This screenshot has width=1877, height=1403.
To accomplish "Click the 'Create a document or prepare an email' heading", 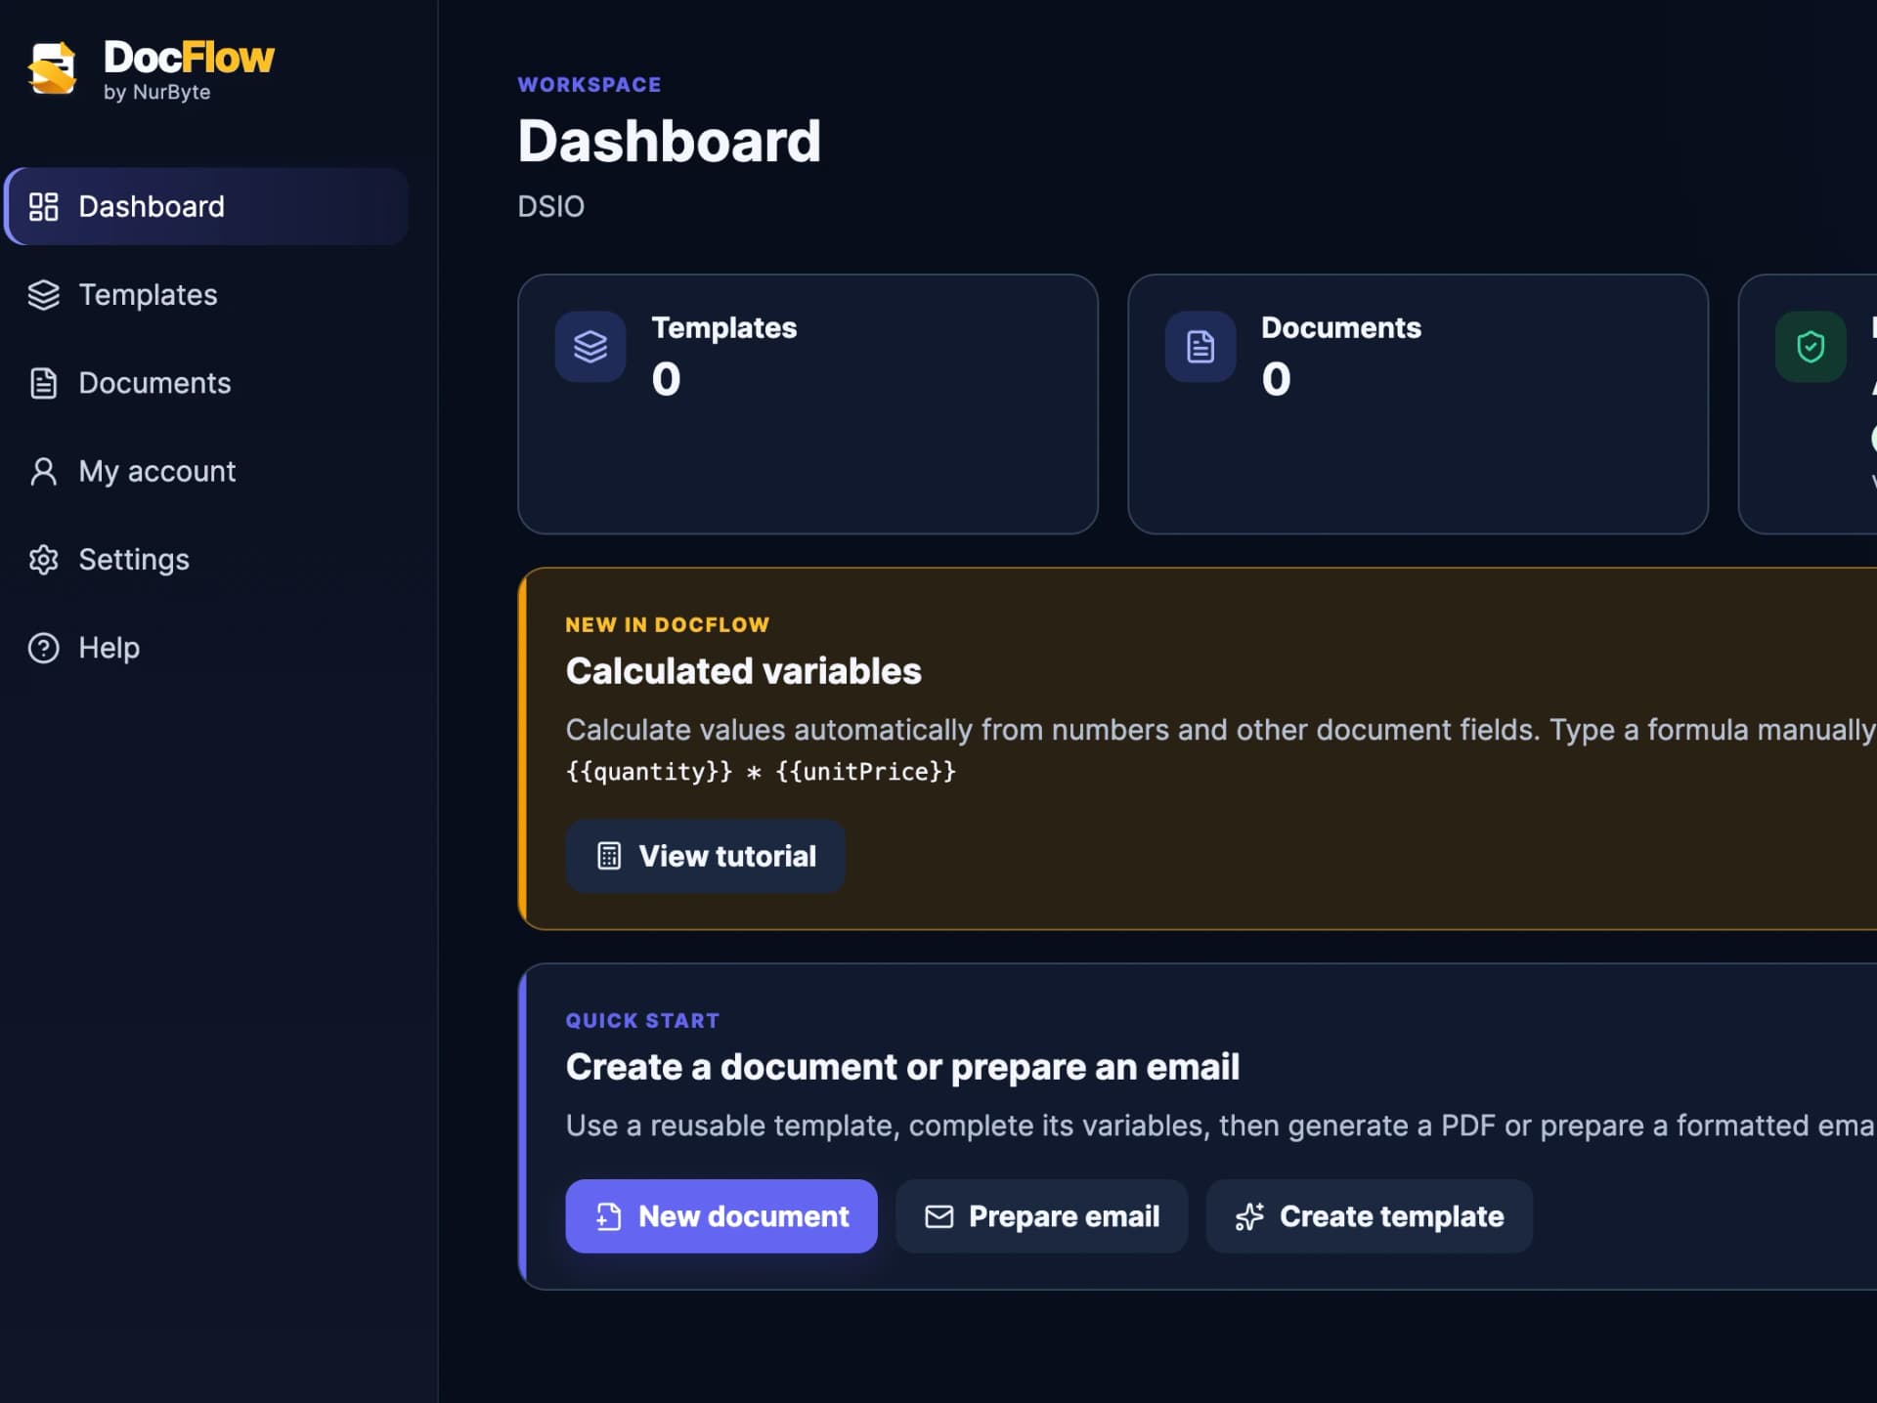I will [x=903, y=1067].
